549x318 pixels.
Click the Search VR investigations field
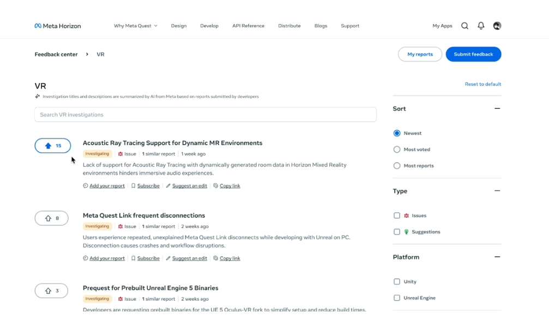205,115
